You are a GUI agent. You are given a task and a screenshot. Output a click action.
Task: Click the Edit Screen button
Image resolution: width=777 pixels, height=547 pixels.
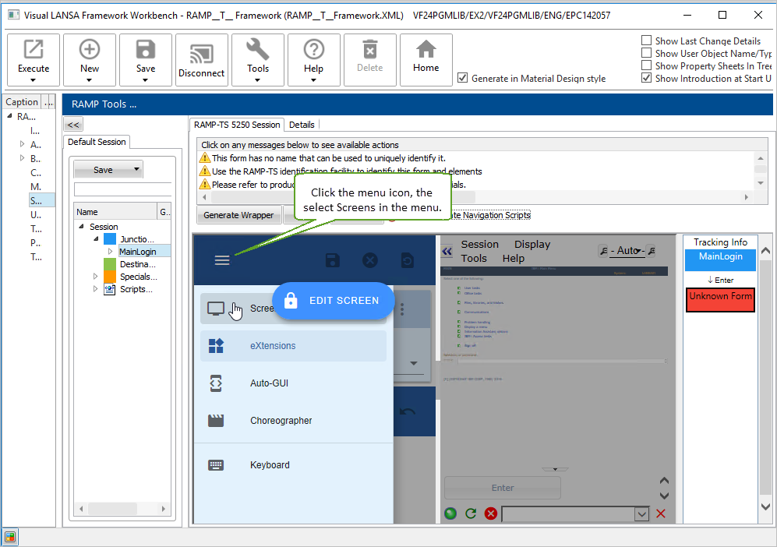(334, 301)
